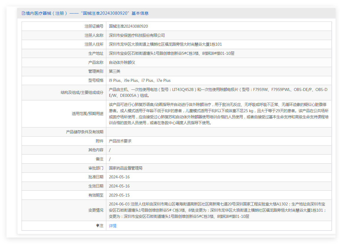342x244 pixels.
Task: Click the registrant address ending 大厦1栋101
Action: click(x=165, y=44)
